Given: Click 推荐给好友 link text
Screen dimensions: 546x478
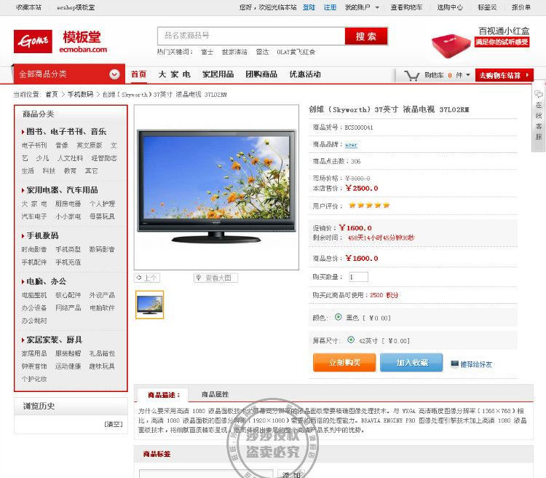Looking at the screenshot, I should pyautogui.click(x=476, y=364).
